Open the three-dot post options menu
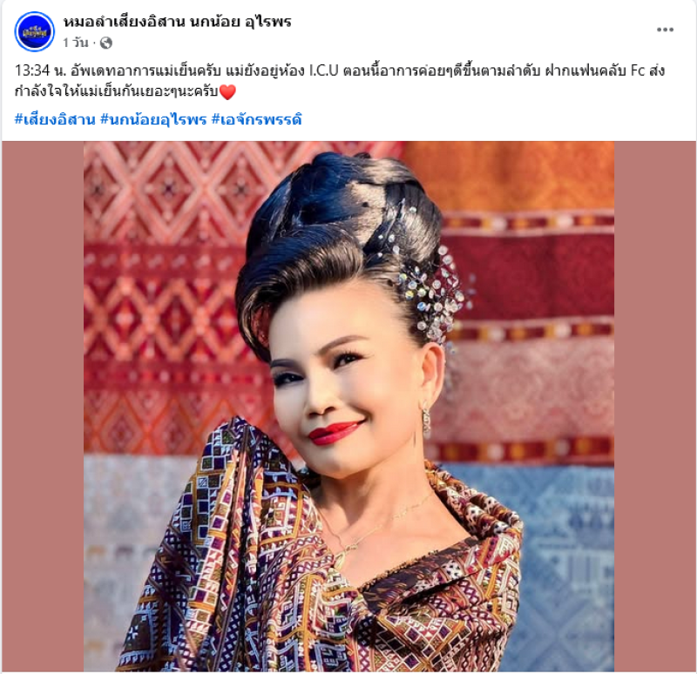697x674 pixels. [665, 30]
